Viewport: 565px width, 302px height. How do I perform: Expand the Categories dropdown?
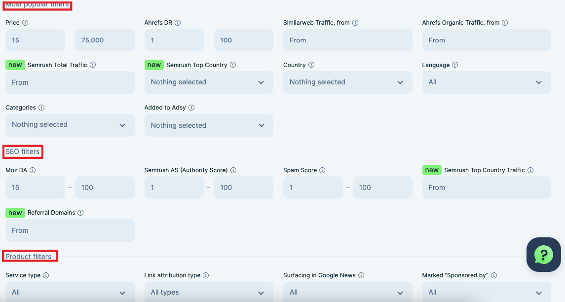point(70,125)
